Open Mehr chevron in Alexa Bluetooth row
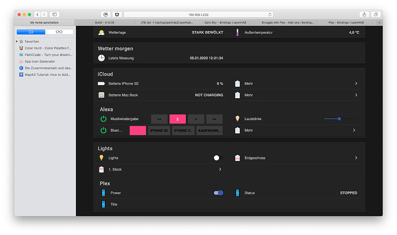 coord(354,130)
